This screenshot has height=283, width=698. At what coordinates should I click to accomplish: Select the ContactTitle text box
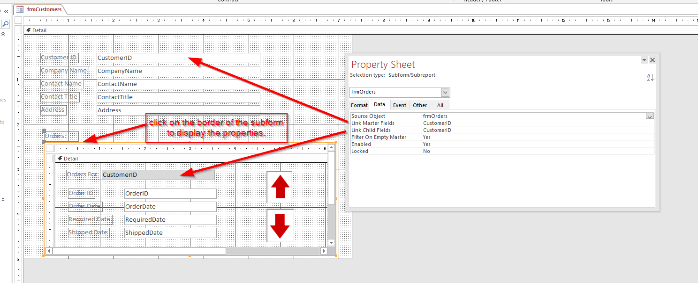tap(178, 97)
